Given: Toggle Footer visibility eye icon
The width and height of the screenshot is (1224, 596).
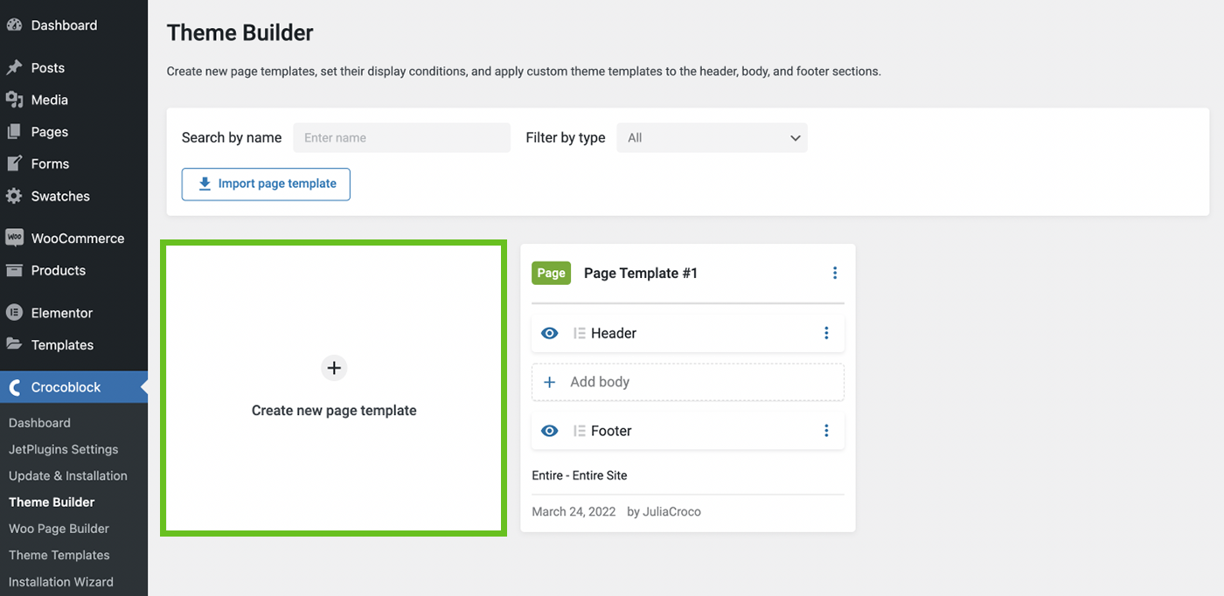Looking at the screenshot, I should 550,431.
